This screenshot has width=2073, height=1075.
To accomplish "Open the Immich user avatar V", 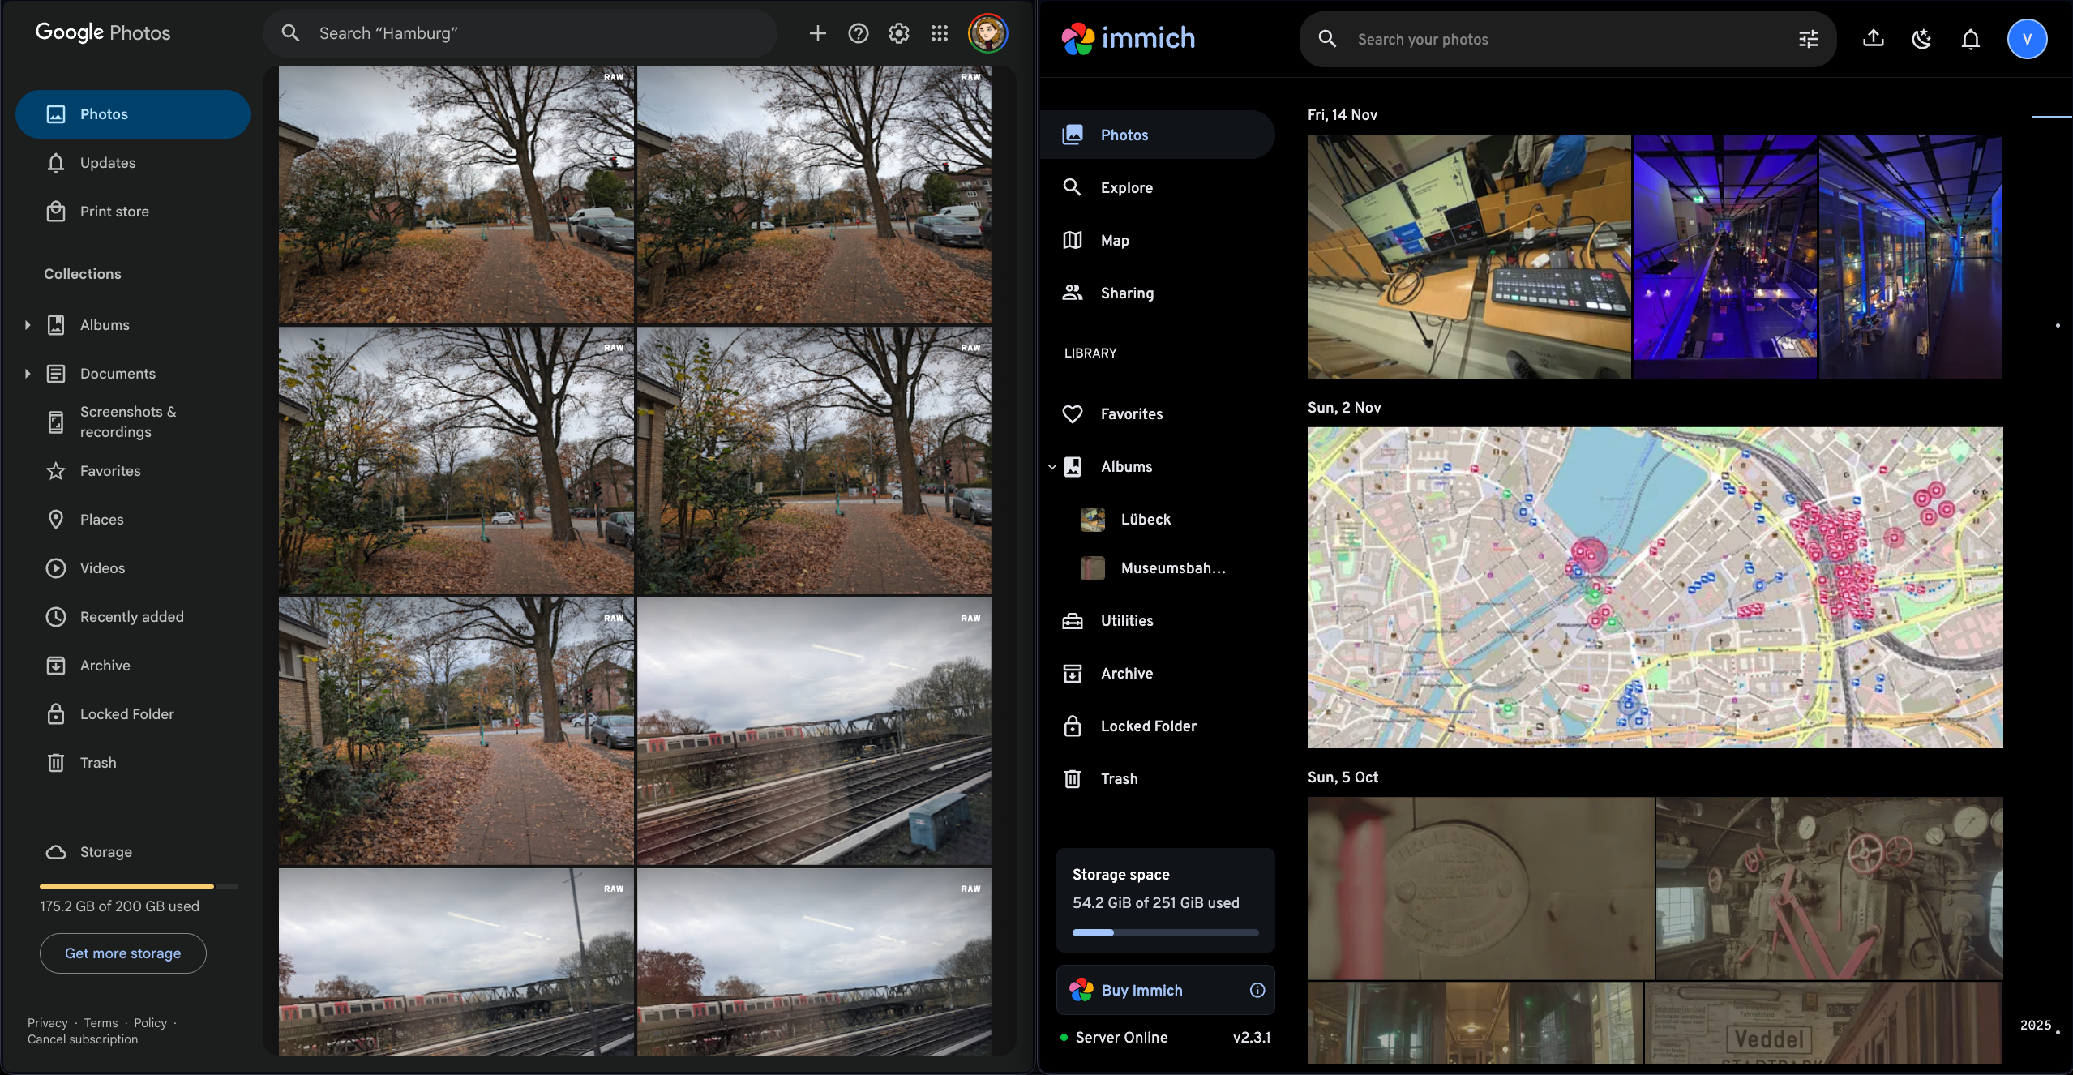I will coord(2027,39).
